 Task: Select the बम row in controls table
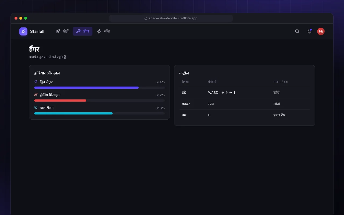[245, 115]
